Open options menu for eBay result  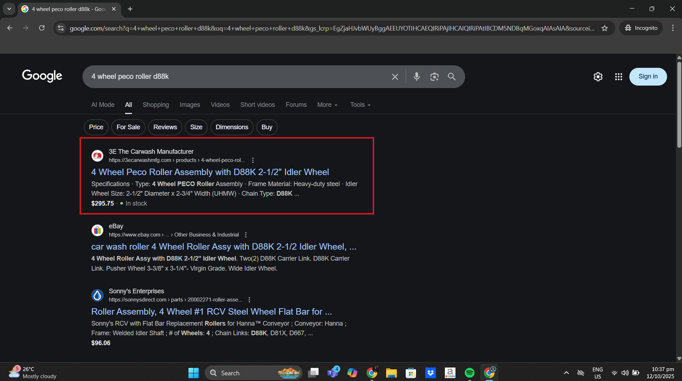click(x=246, y=235)
